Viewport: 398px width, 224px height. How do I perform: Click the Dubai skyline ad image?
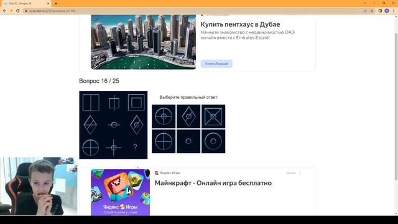[144, 42]
